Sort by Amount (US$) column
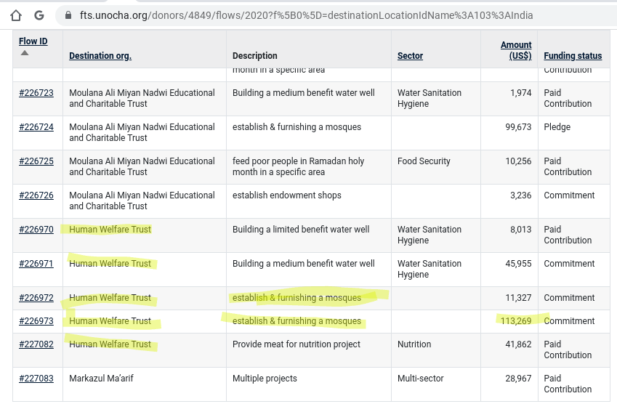The width and height of the screenshot is (617, 404). 516,50
